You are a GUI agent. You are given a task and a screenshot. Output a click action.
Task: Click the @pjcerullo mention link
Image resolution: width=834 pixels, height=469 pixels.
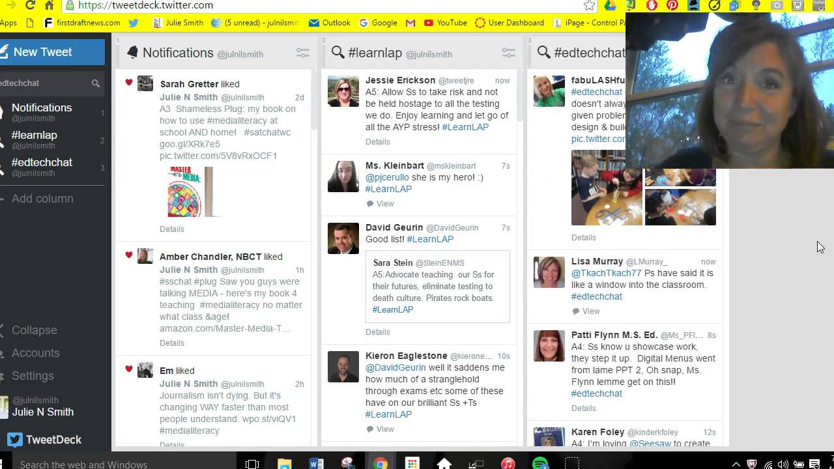tap(387, 177)
